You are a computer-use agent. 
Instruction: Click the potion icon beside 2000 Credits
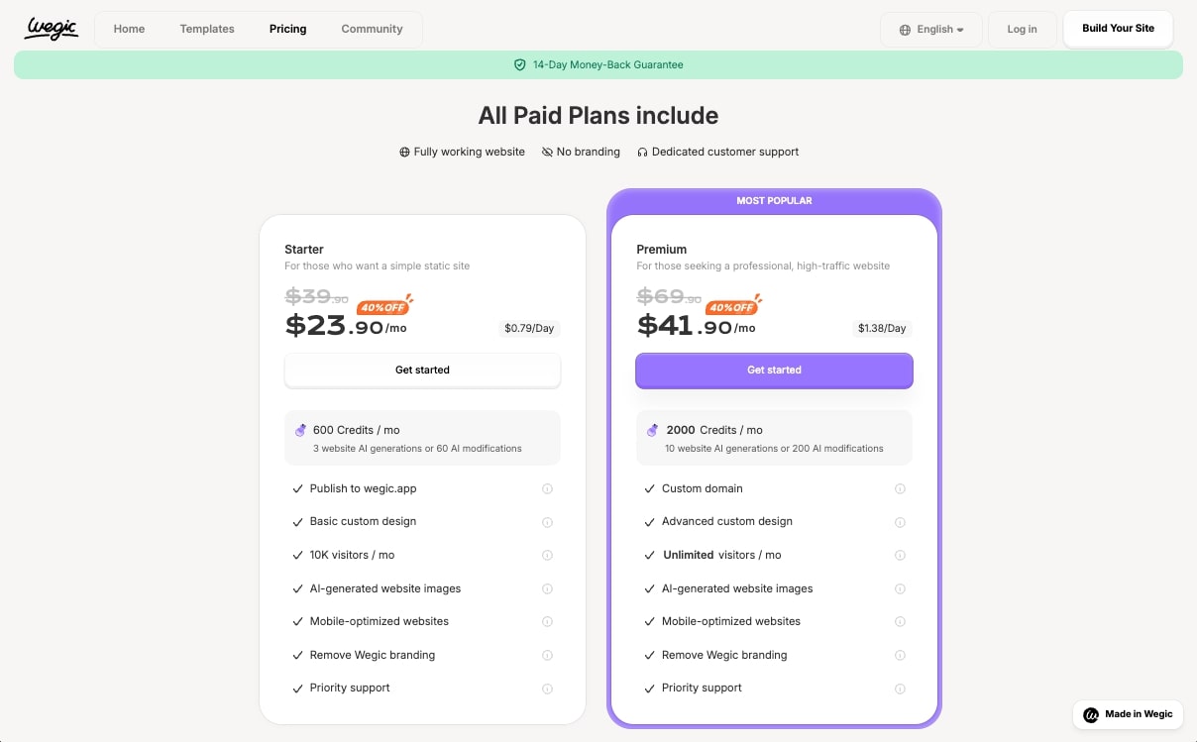(x=652, y=429)
